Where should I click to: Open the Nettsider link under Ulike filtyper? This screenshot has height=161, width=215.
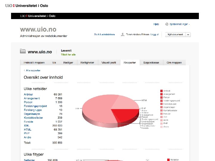coord(29,160)
